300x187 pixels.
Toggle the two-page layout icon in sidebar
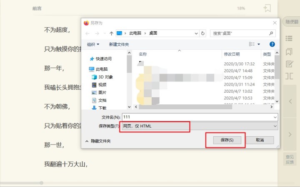[x=289, y=76]
